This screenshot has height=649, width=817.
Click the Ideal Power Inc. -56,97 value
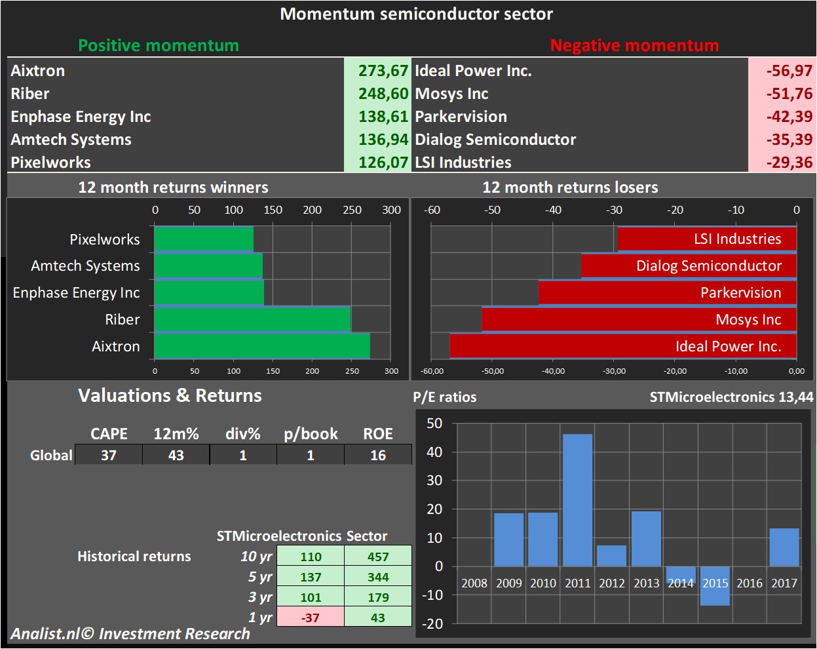pyautogui.click(x=789, y=71)
